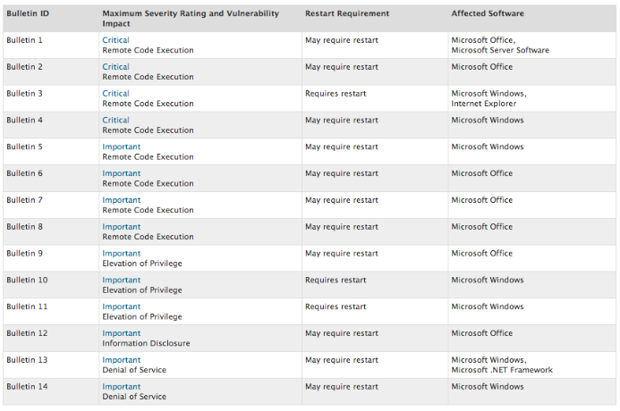Click 'Elevation of Privilege' in Bulletin 10 row
The width and height of the screenshot is (620, 411).
(x=142, y=290)
